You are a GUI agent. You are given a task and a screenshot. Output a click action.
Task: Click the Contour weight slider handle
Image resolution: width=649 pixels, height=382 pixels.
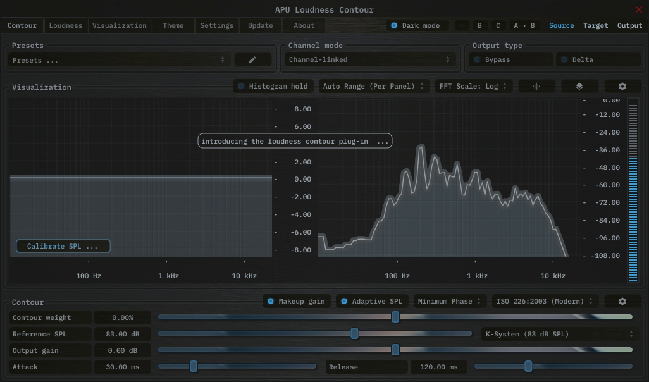[x=395, y=317]
